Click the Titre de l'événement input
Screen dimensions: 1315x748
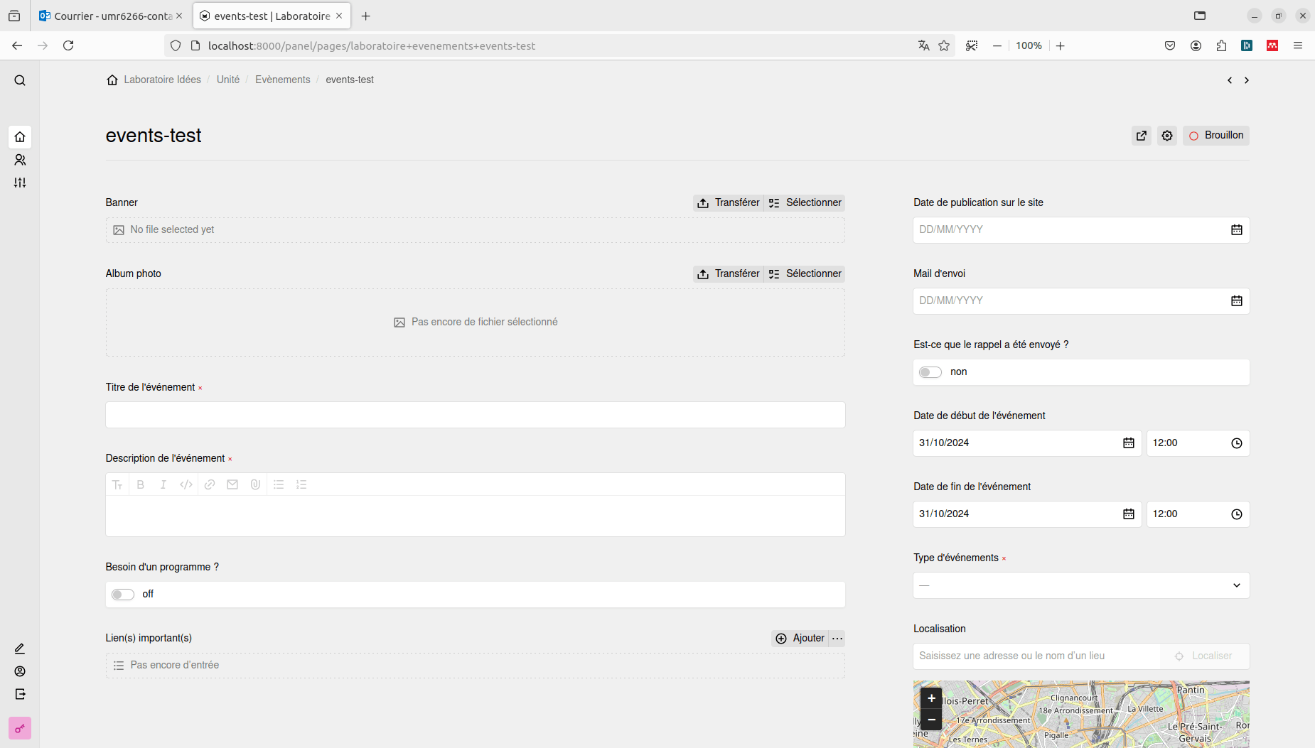click(476, 415)
